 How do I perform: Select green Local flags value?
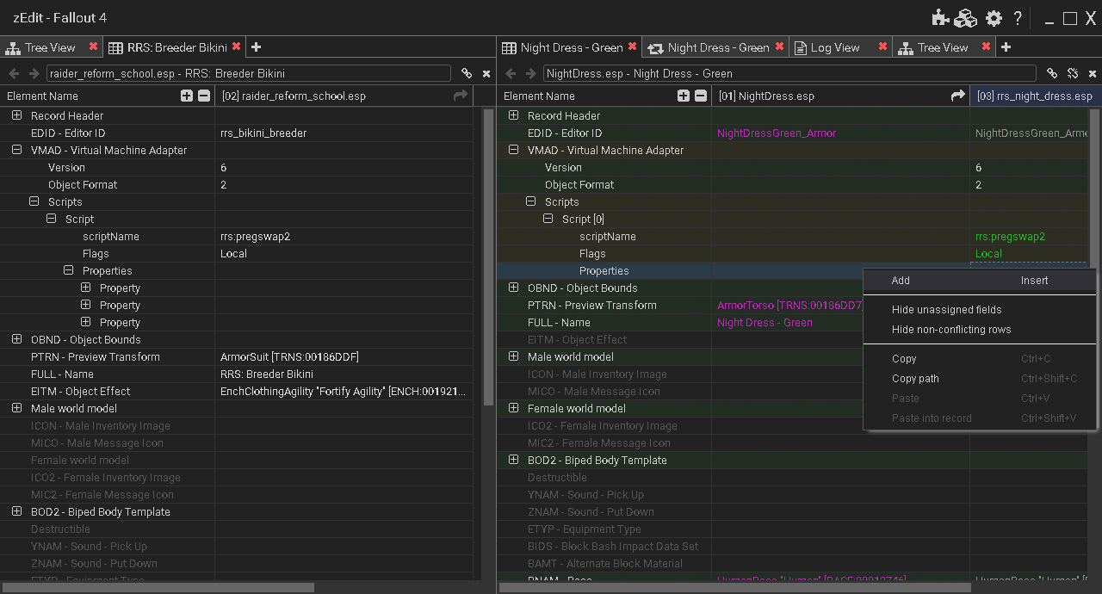[988, 253]
